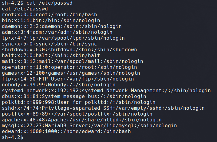Image resolution: width=217 pixels, height=142 pixels.
Task: Click the sshd Privilege-separated SSH line
Action: pos(103,108)
